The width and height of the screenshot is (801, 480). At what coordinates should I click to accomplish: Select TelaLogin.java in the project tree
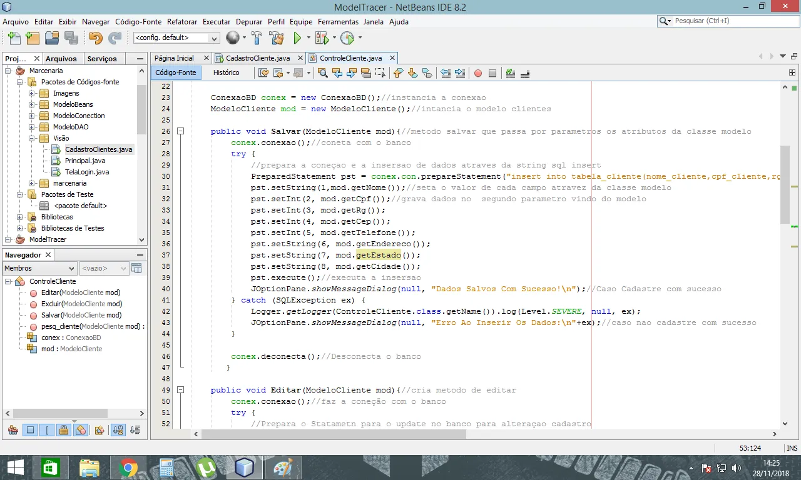(87, 172)
